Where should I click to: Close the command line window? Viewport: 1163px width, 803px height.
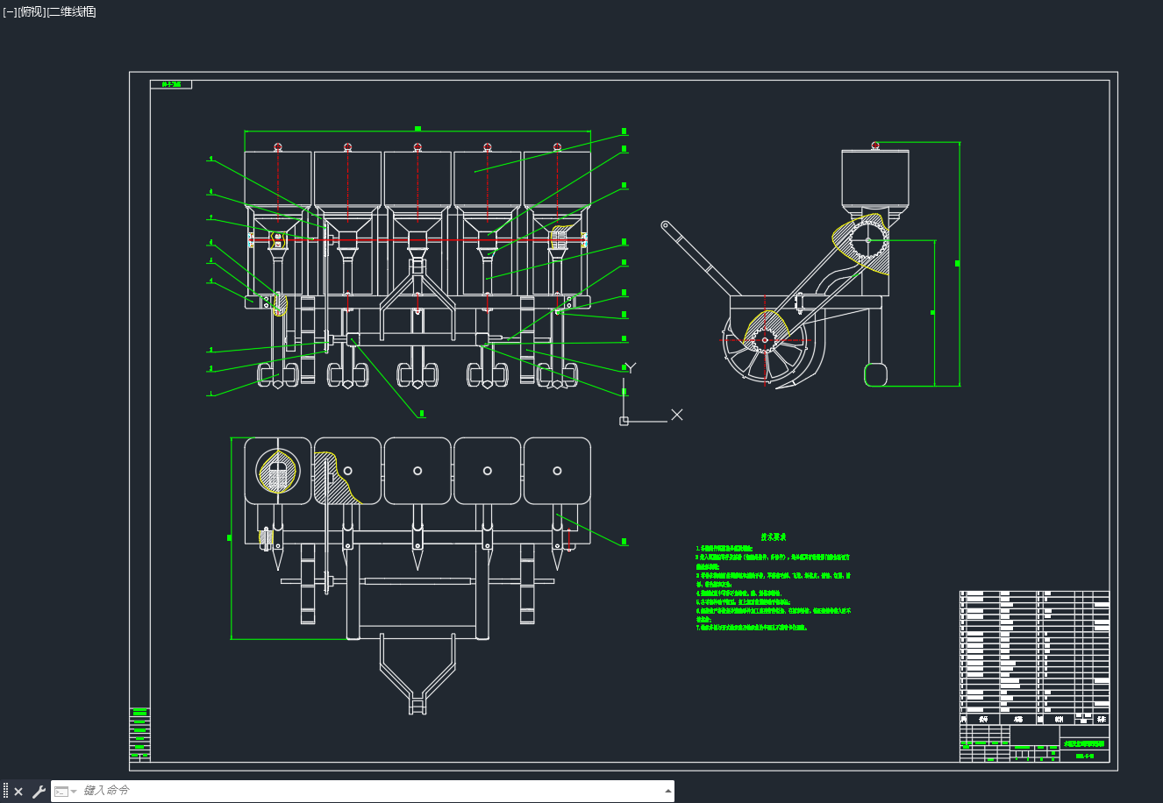click(x=18, y=792)
